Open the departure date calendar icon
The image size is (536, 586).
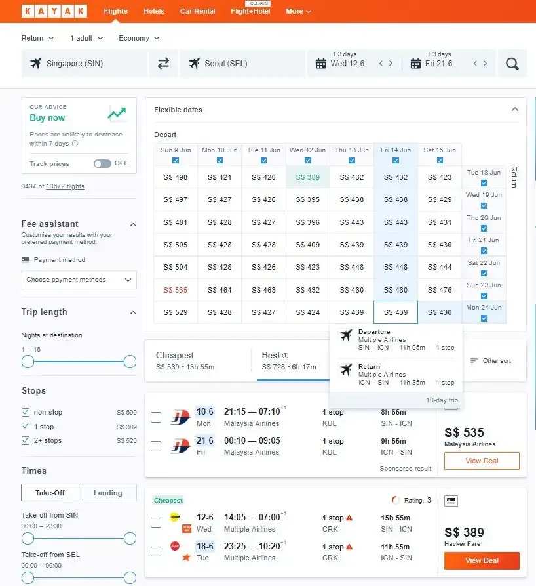[320, 64]
